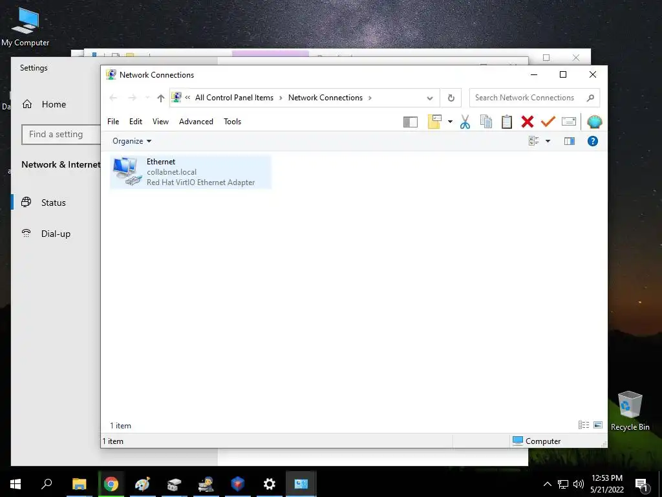Click the Paste clipboard icon

[507, 122]
